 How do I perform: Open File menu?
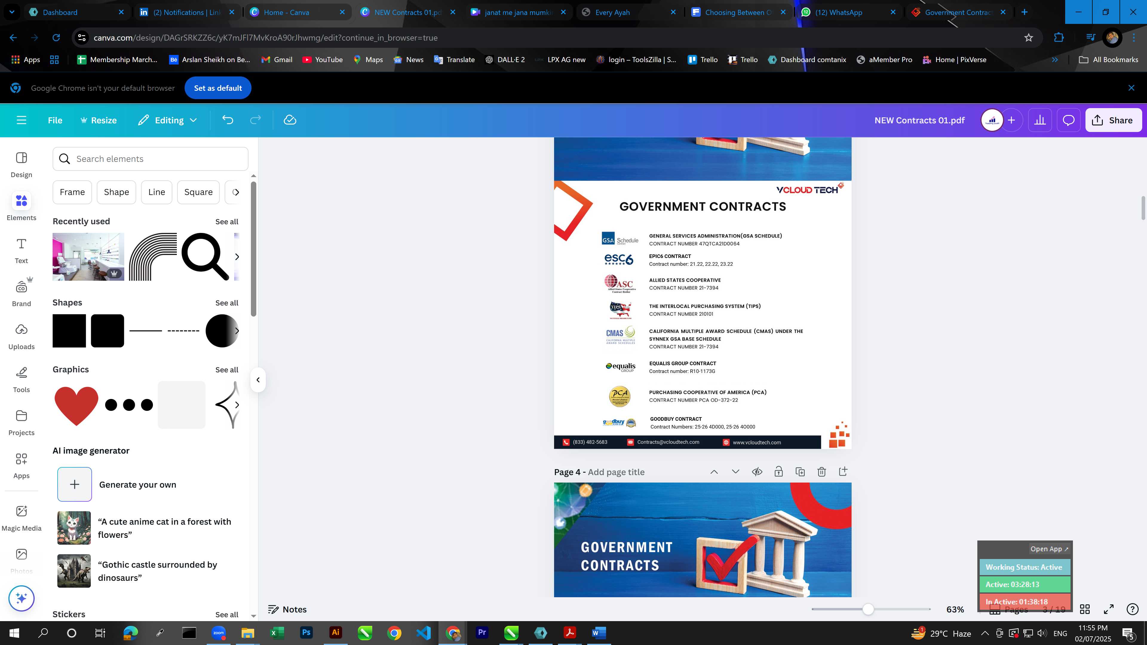pos(55,120)
